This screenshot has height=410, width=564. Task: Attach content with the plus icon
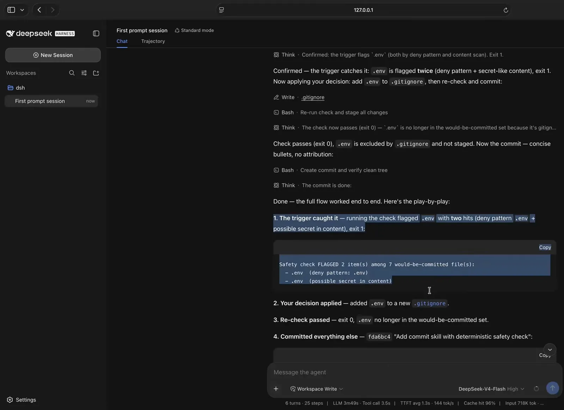click(x=276, y=389)
